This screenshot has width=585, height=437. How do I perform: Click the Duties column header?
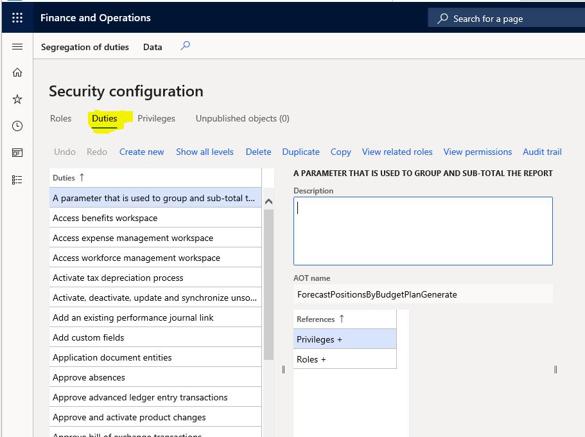click(155, 178)
